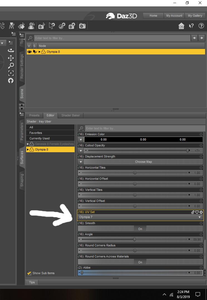Screen dimensions: 207x300
Task: Click the orbit/rotate view icon
Action: coord(11,51)
